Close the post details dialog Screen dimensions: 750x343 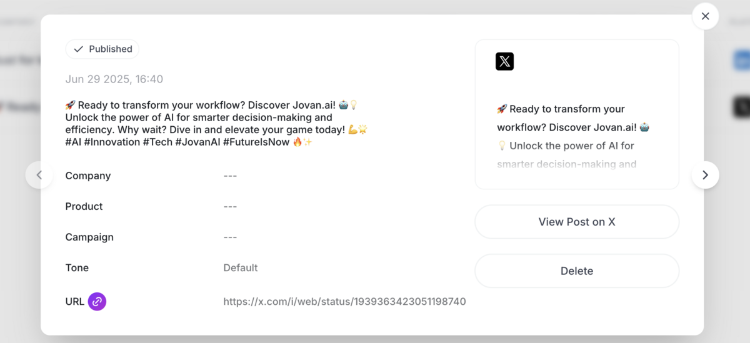pos(705,16)
